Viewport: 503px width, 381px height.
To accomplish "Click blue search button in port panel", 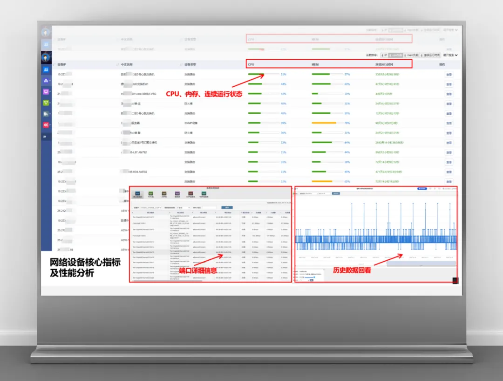I will click(227, 208).
